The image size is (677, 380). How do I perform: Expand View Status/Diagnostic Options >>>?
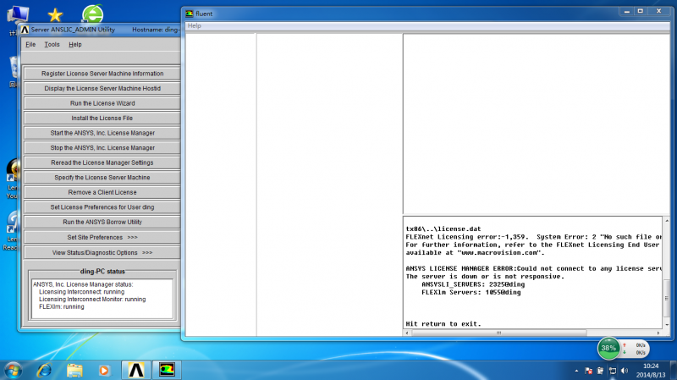pyautogui.click(x=102, y=252)
